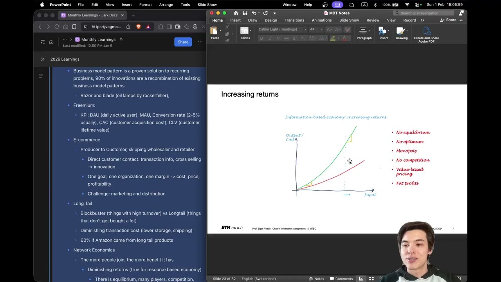Viewport: 501px width, 282px height.
Task: Click the Share button in PowerPoint
Action: point(449,20)
